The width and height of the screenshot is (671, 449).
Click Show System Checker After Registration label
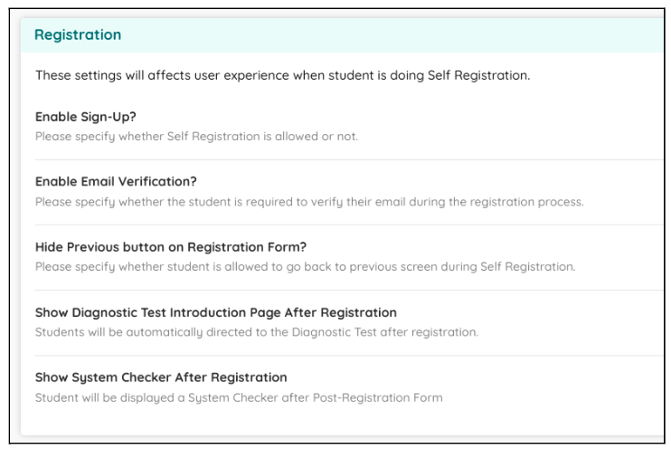[161, 377]
